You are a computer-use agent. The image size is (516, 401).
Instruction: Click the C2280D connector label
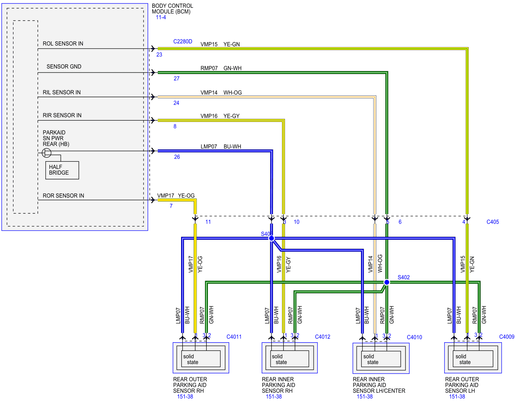pos(183,41)
